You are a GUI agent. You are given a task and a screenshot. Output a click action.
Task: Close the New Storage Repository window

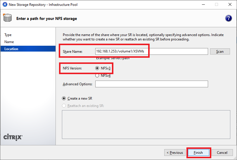tap(230, 5)
